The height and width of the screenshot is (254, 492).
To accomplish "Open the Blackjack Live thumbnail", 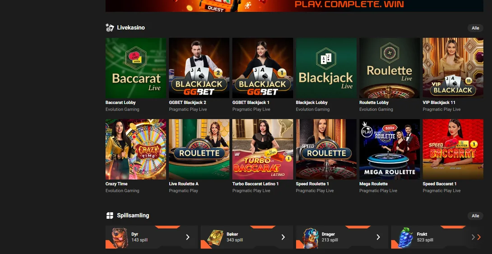I will [x=326, y=68].
